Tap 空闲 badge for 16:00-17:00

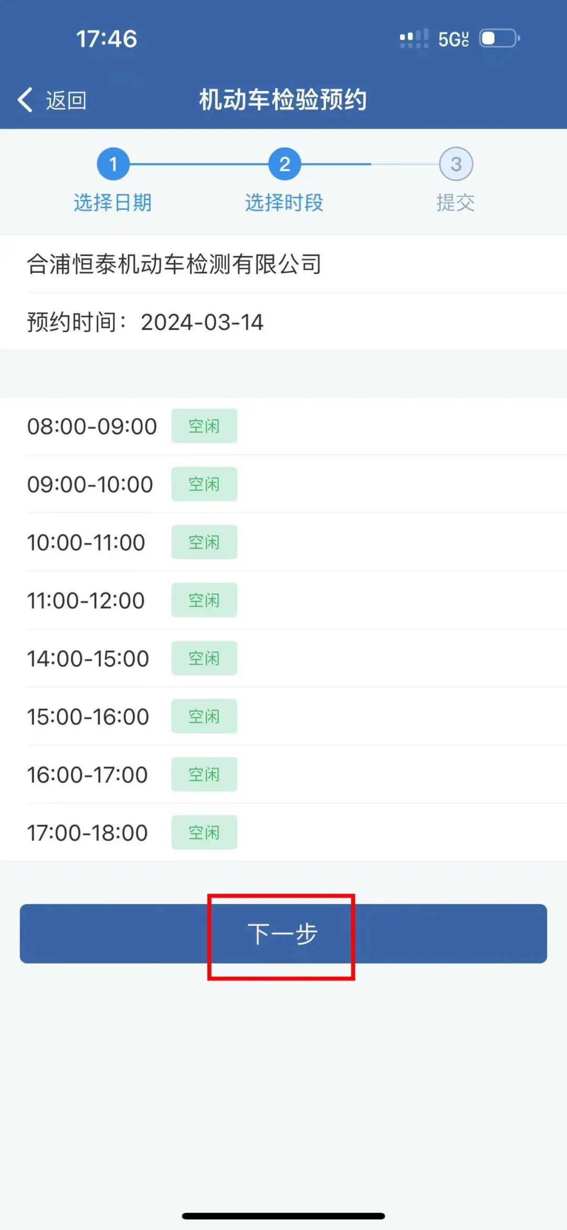coord(204,774)
